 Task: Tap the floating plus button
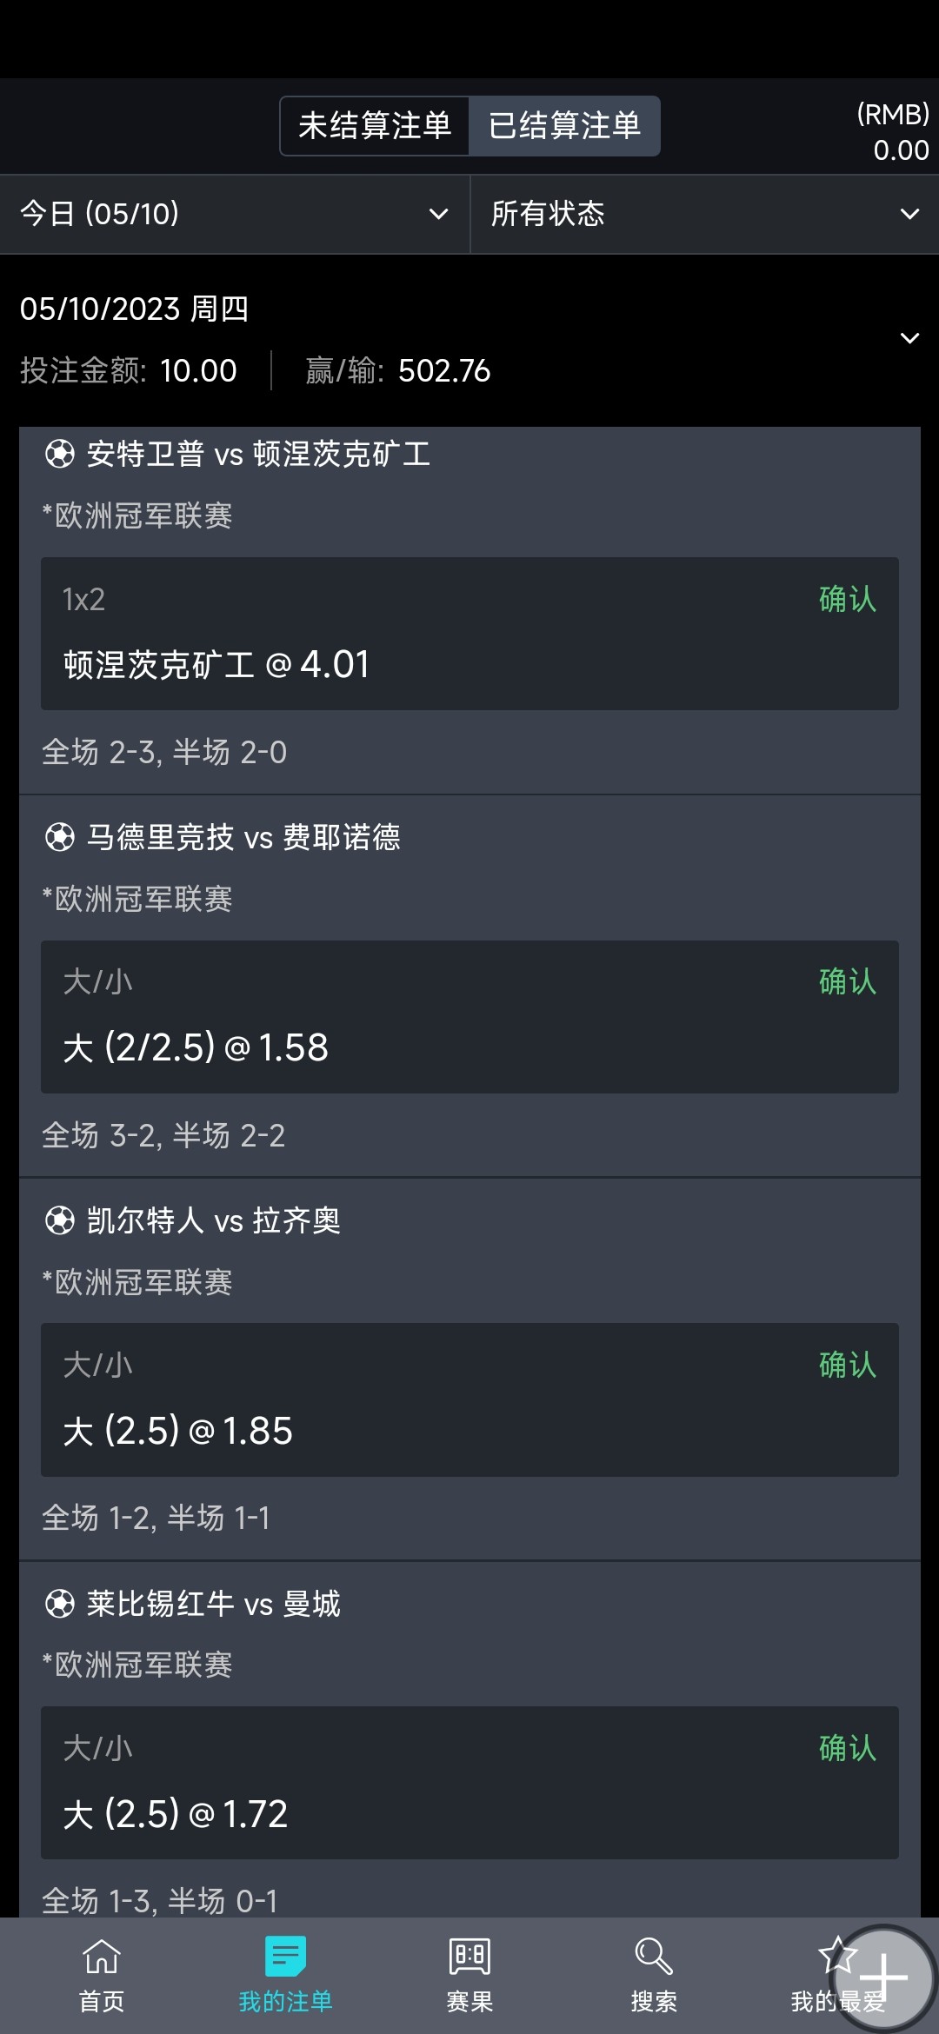(x=884, y=1977)
